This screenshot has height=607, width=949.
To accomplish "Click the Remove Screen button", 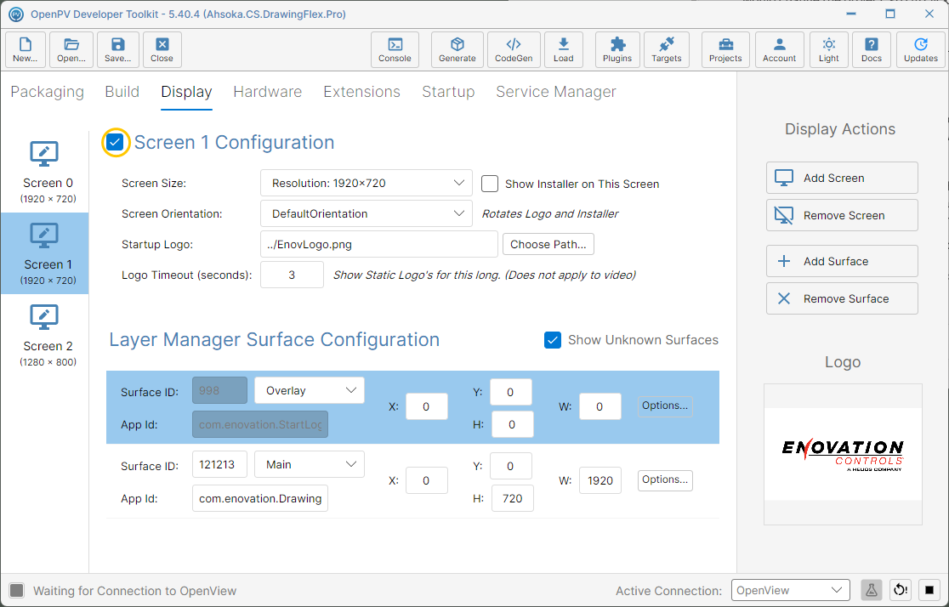I will pyautogui.click(x=842, y=215).
